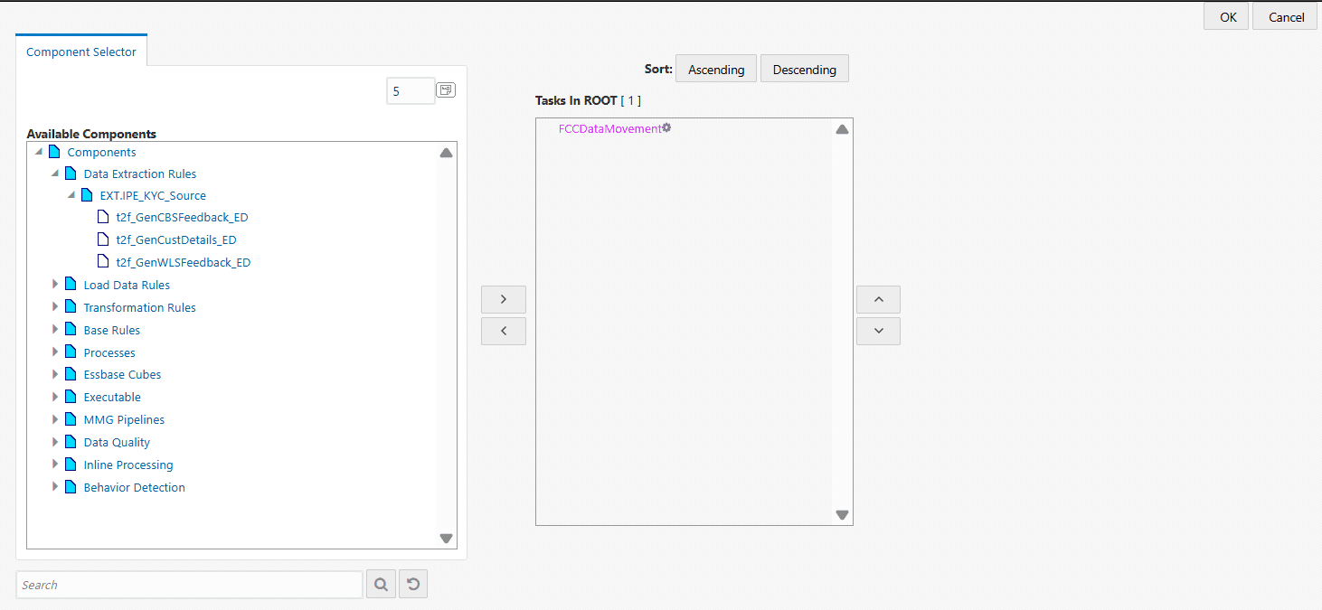Dismiss the dialog with Cancel
This screenshot has width=1322, height=610.
[1284, 16]
